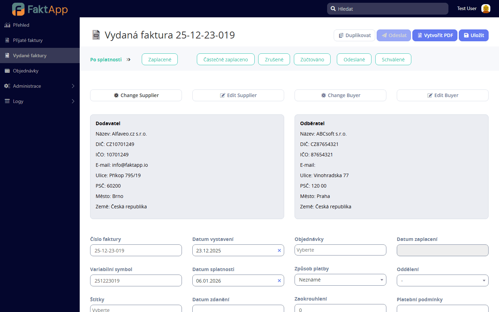The image size is (499, 312).
Task: Click the Platební podmínky field
Action: pyautogui.click(x=443, y=309)
